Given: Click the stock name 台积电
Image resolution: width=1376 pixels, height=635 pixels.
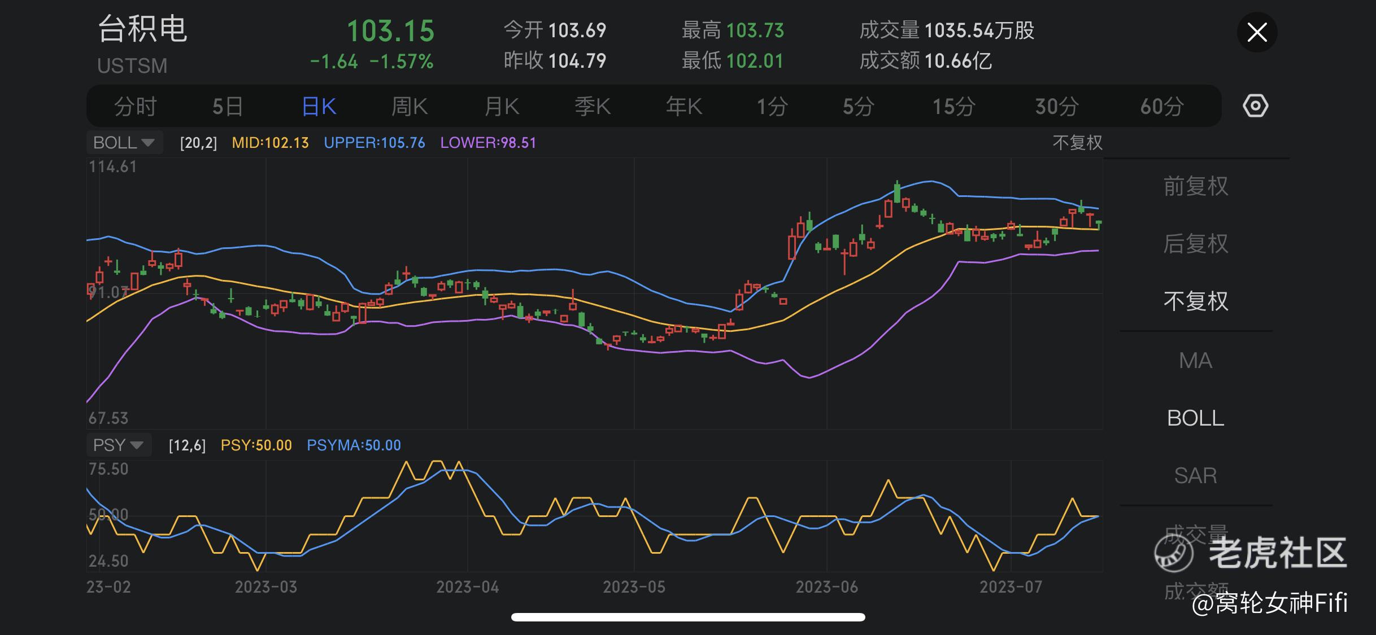Looking at the screenshot, I should click(x=142, y=29).
